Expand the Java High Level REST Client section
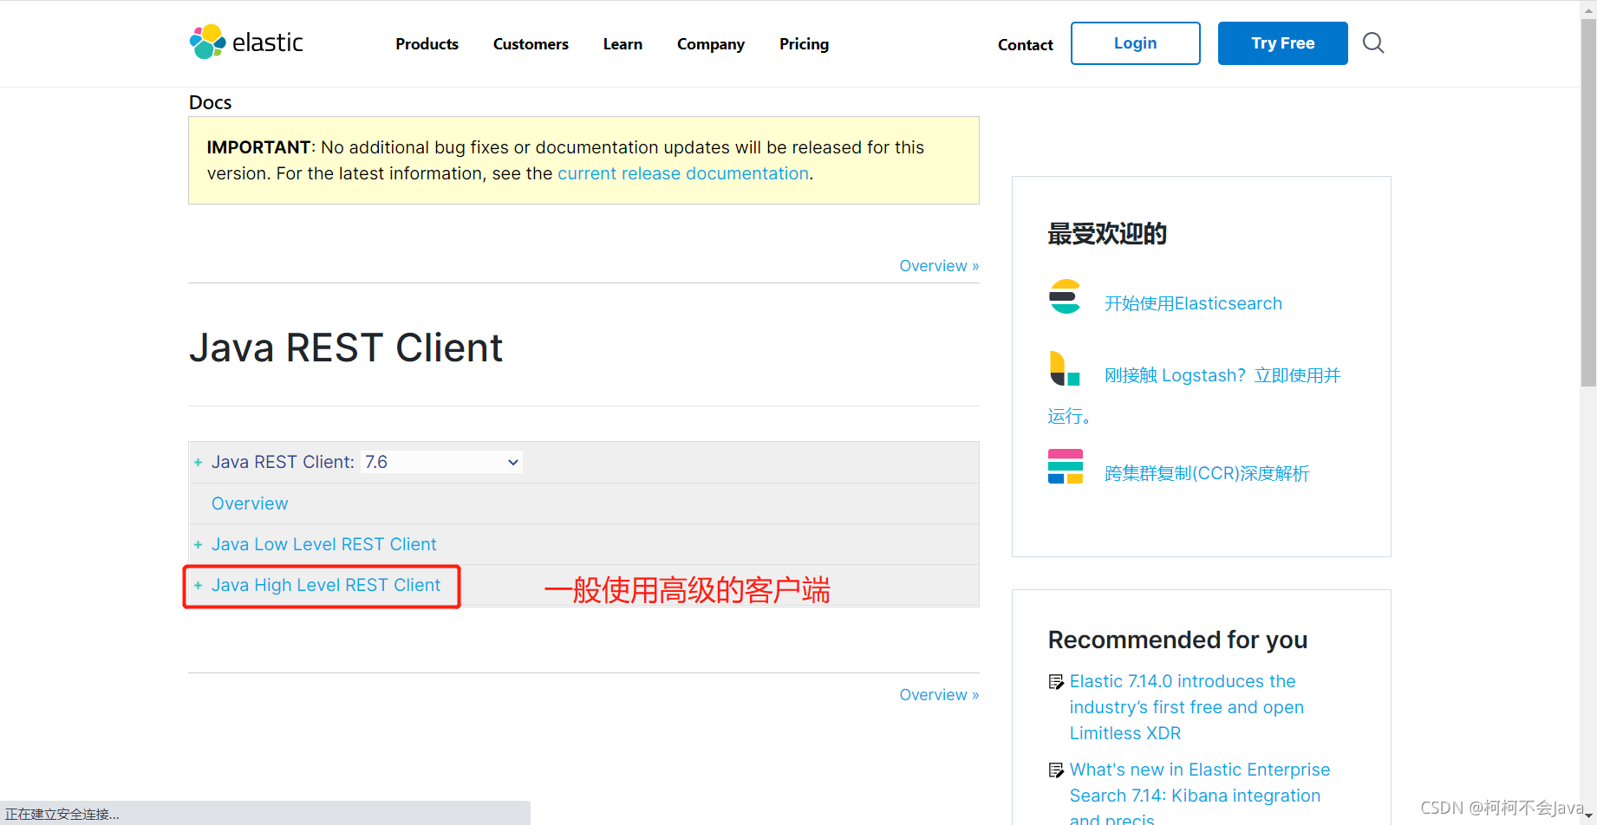Image resolution: width=1597 pixels, height=825 pixels. point(198,586)
